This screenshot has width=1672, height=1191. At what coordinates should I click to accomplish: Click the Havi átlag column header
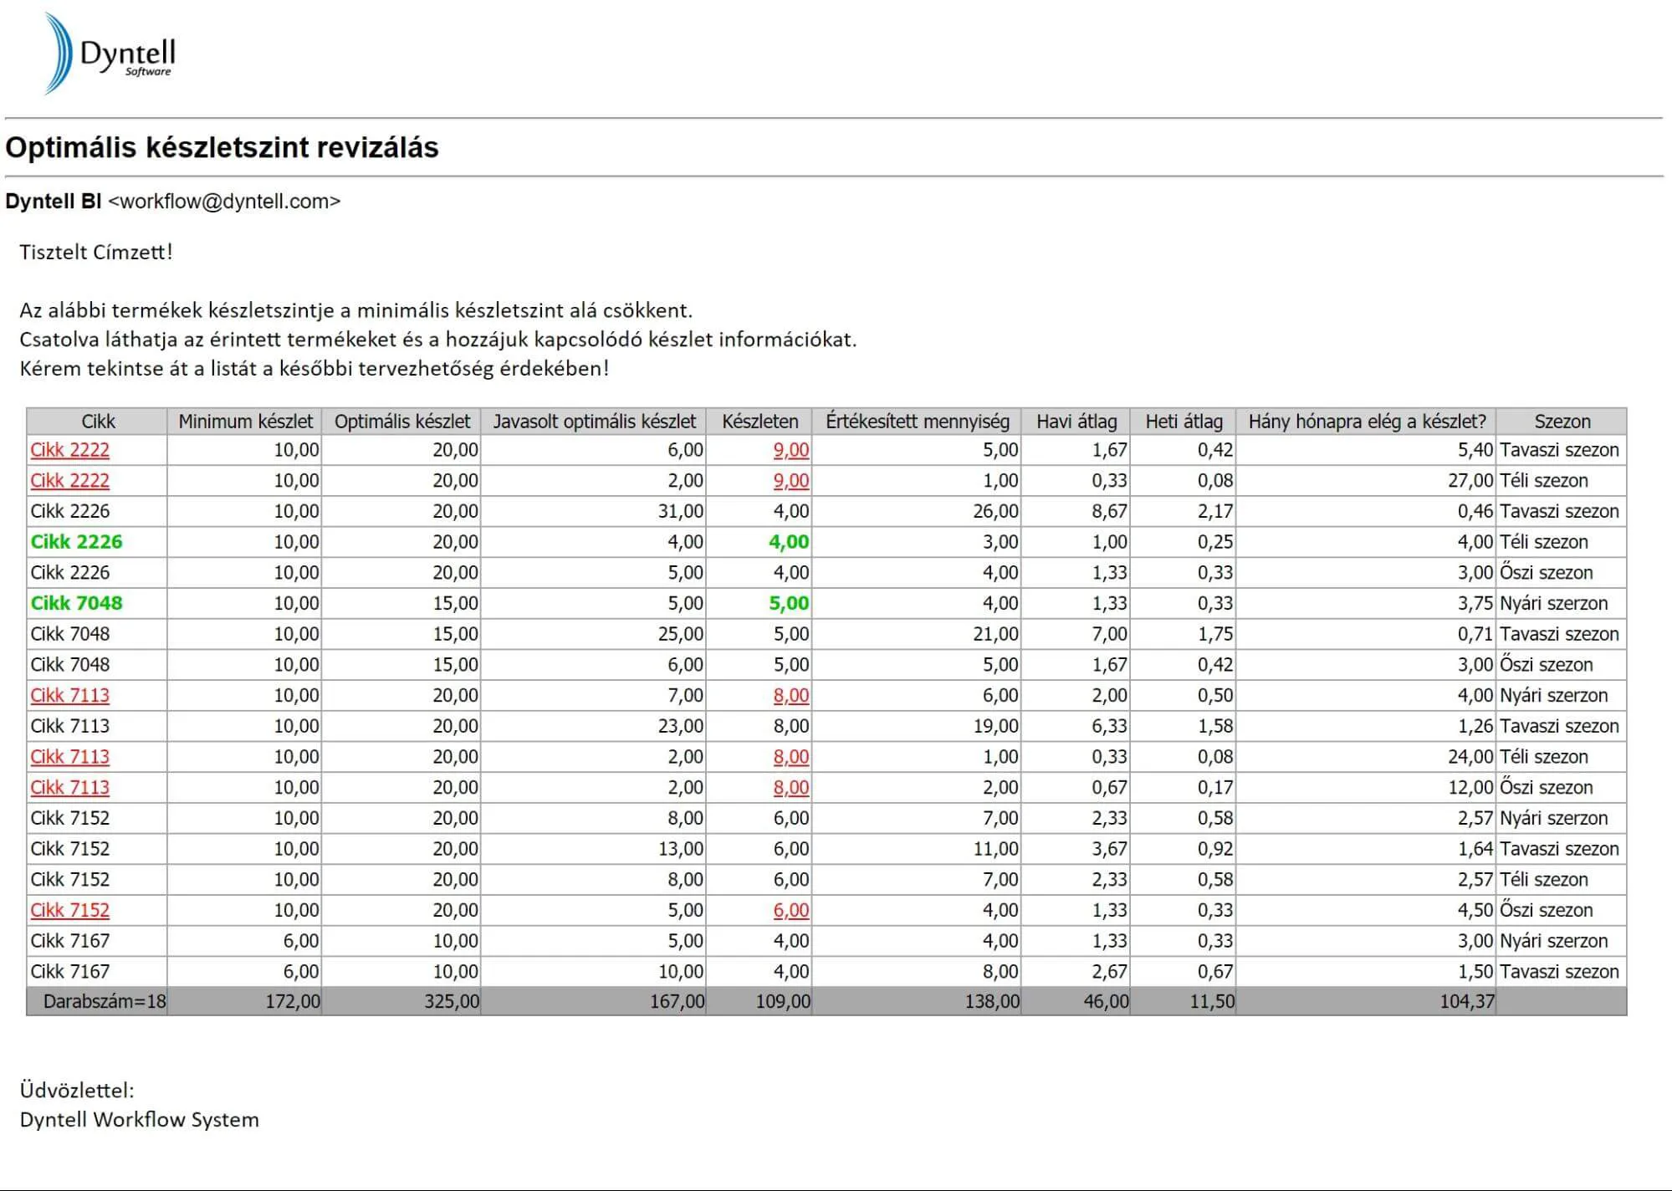click(x=1076, y=422)
